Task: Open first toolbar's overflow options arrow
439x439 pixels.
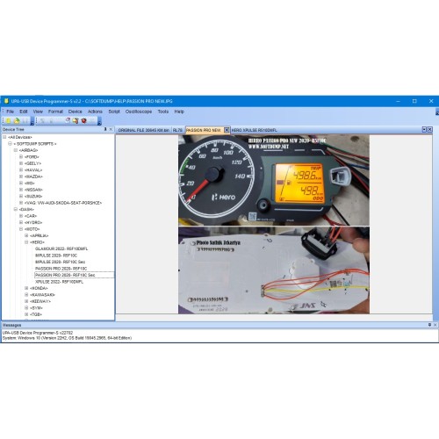Action: pyautogui.click(x=32, y=121)
